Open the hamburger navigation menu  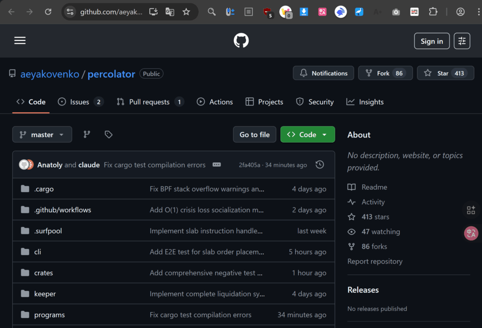(20, 41)
